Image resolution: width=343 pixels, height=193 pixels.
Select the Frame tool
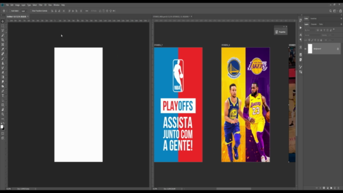(x=3, y=44)
